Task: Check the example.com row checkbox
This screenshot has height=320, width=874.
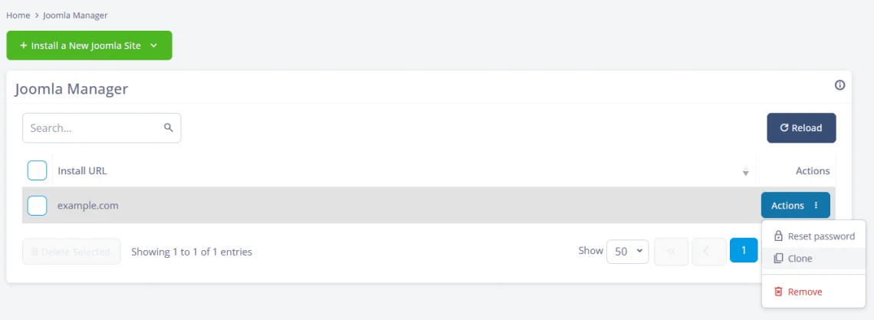Action: pos(37,205)
